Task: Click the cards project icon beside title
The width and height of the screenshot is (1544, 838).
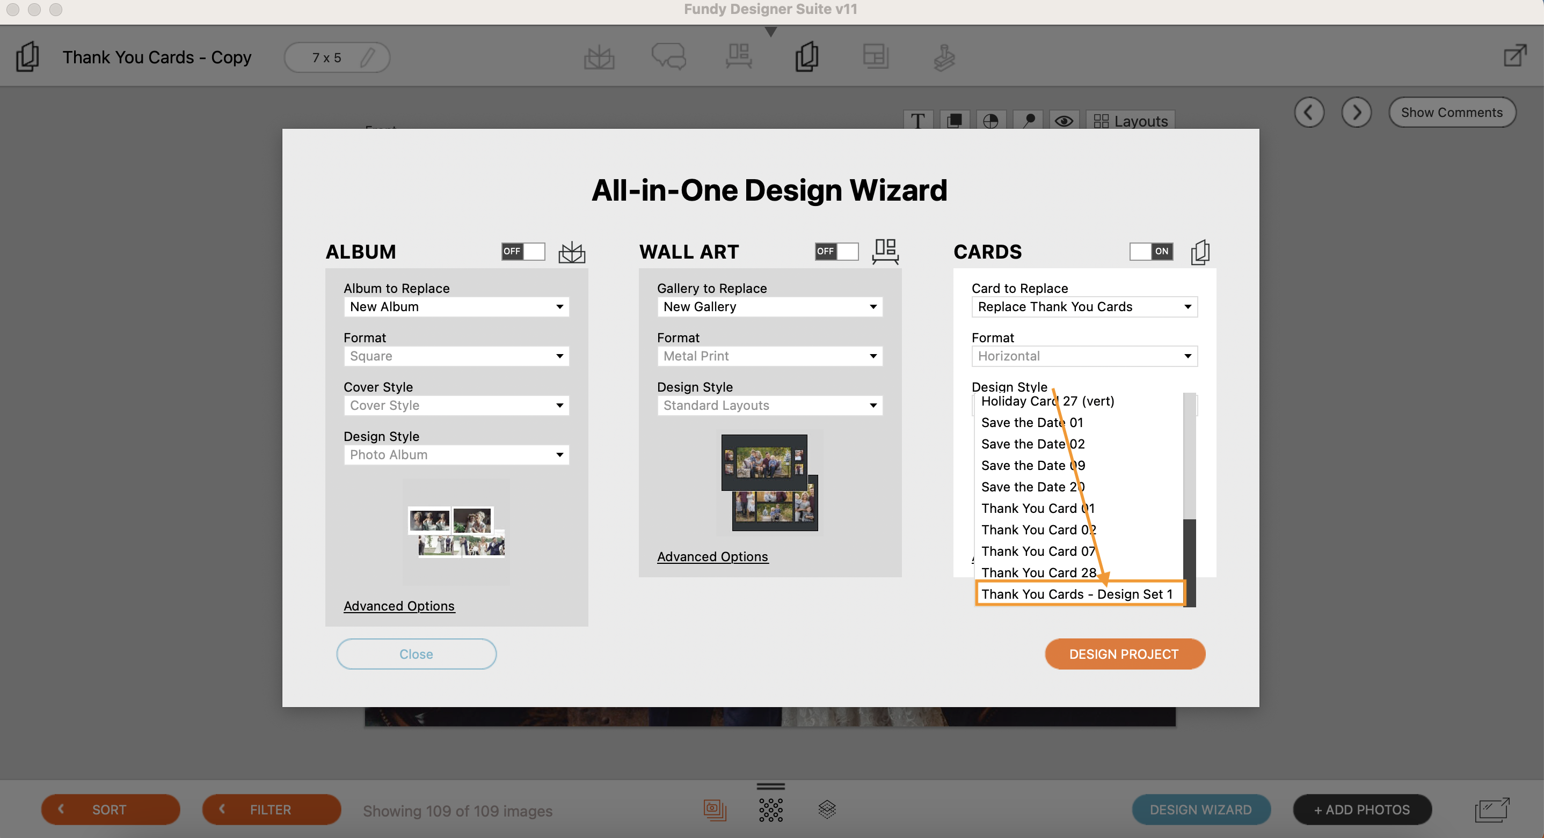Action: [x=27, y=57]
